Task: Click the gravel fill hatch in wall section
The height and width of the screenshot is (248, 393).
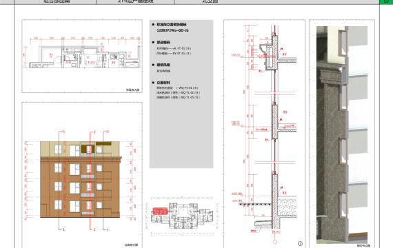Action: tap(288, 207)
